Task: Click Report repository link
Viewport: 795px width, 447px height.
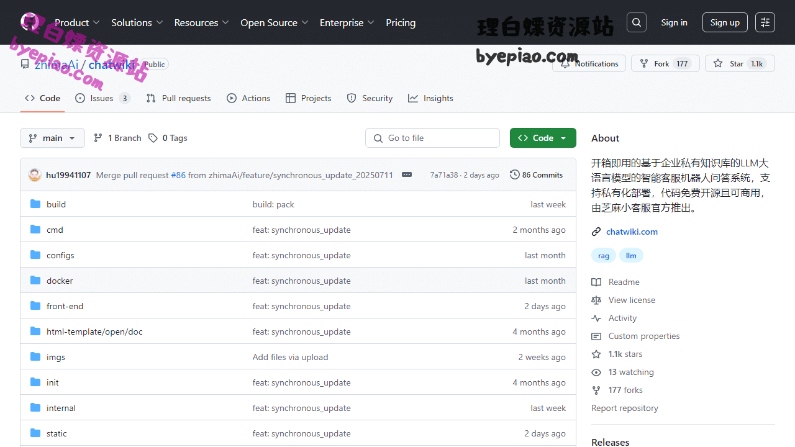Action: click(625, 408)
